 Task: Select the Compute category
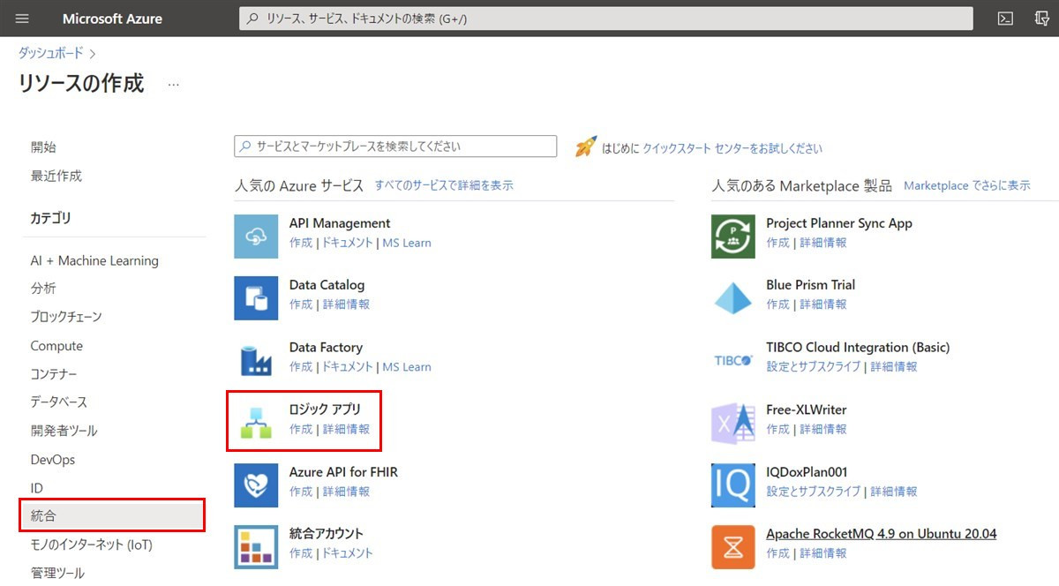[x=56, y=346]
